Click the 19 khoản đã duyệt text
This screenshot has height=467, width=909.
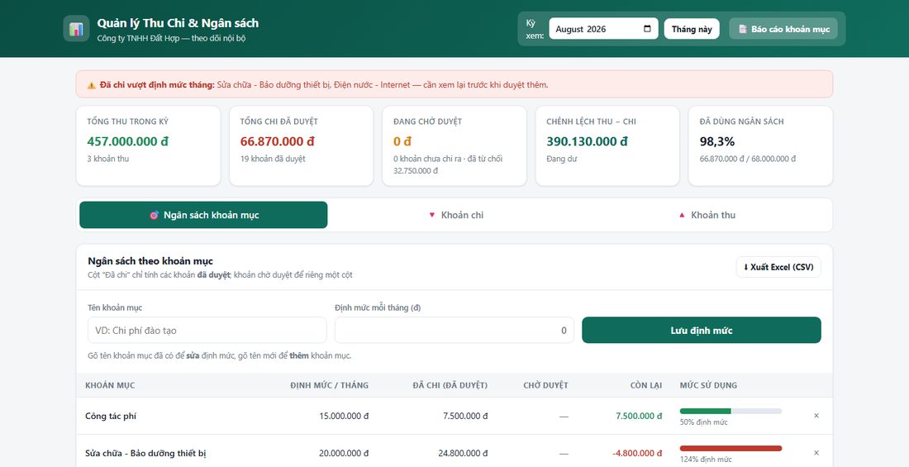[x=273, y=159]
